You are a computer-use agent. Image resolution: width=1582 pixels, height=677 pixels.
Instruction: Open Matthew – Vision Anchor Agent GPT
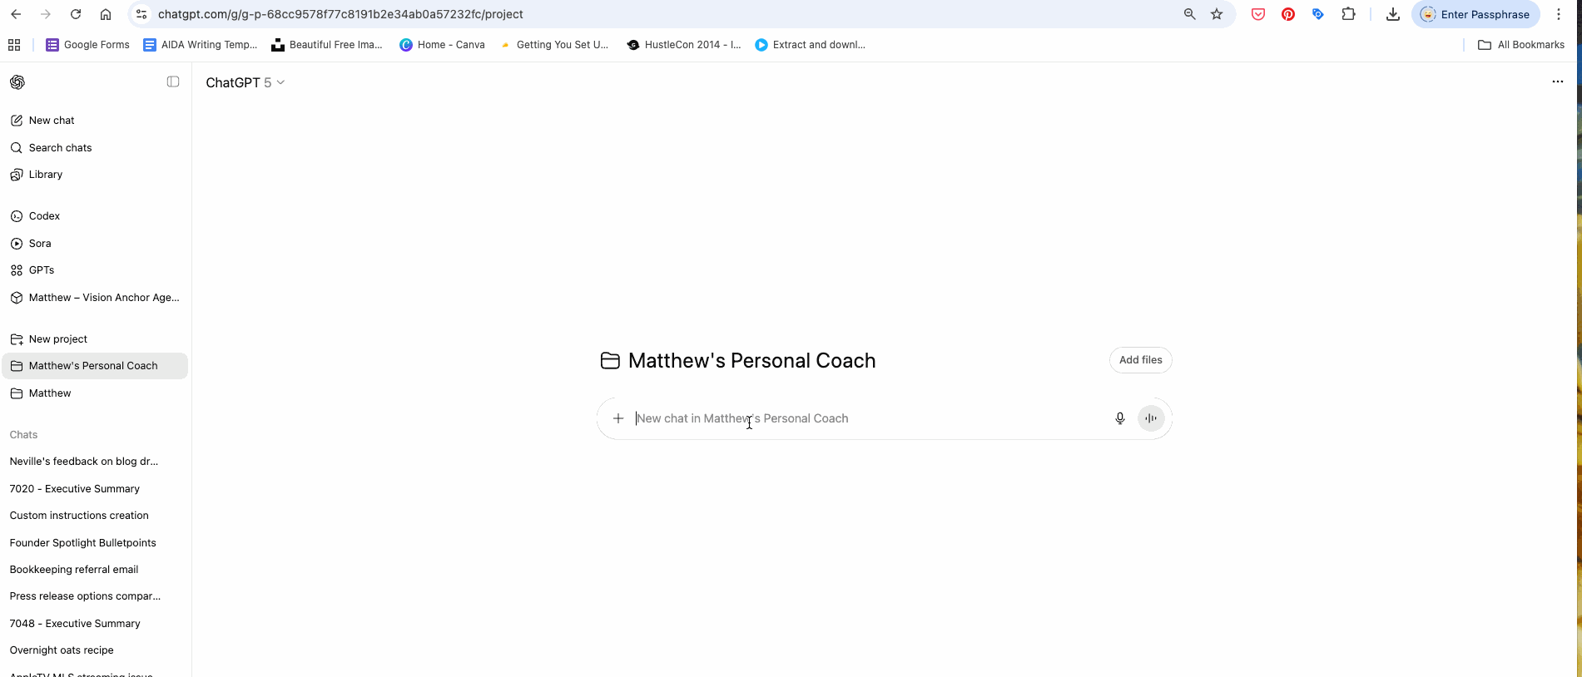click(96, 298)
